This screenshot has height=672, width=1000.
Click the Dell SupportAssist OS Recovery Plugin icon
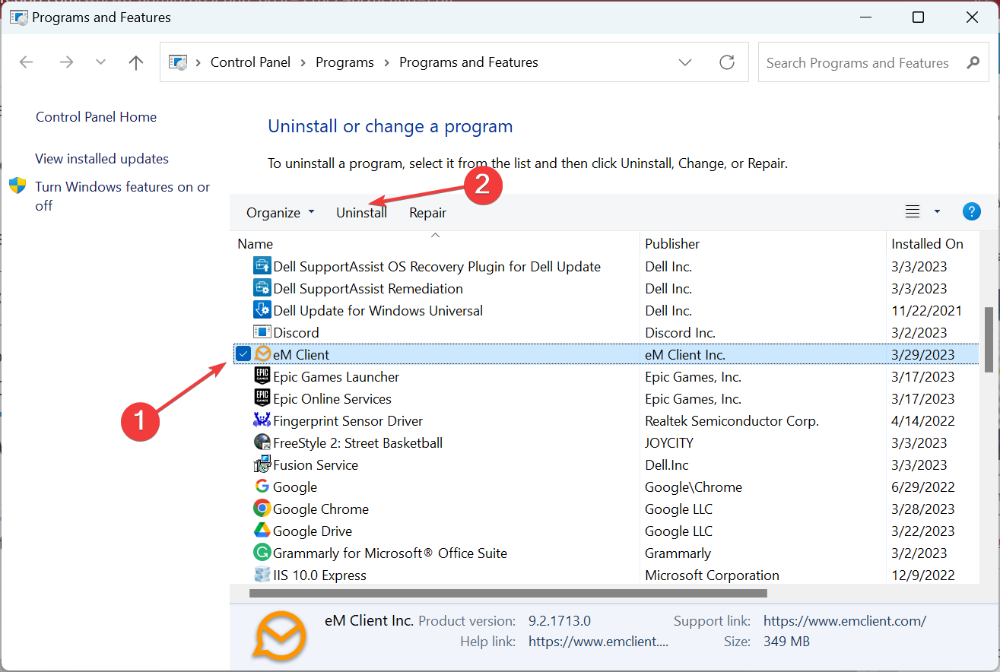tap(262, 266)
